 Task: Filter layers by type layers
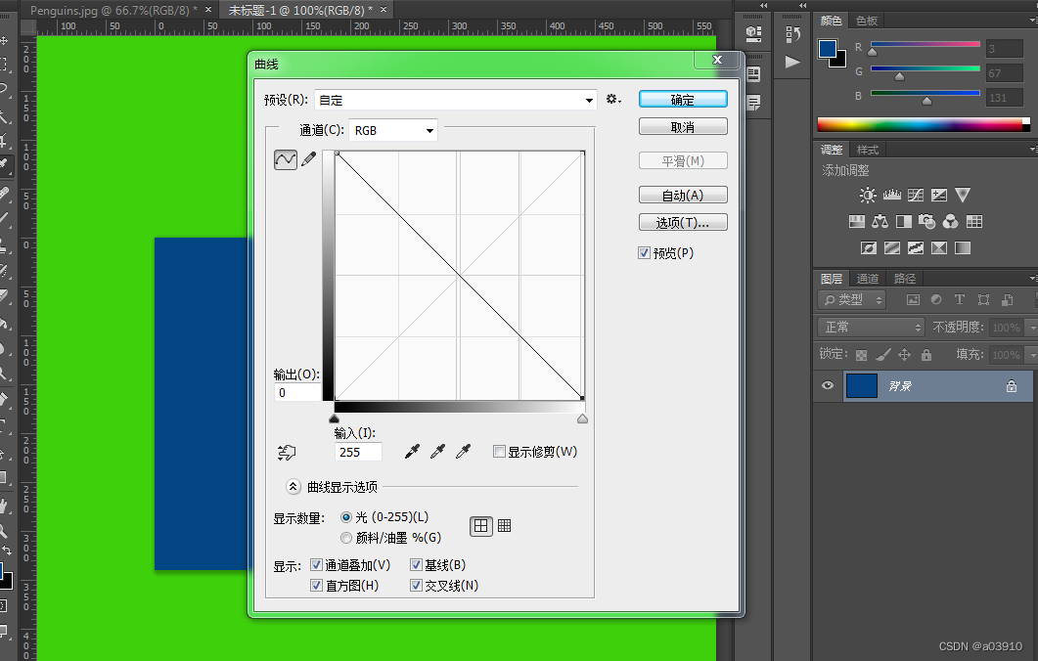959,300
